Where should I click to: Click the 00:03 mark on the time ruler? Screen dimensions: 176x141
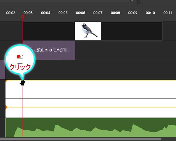28,13
